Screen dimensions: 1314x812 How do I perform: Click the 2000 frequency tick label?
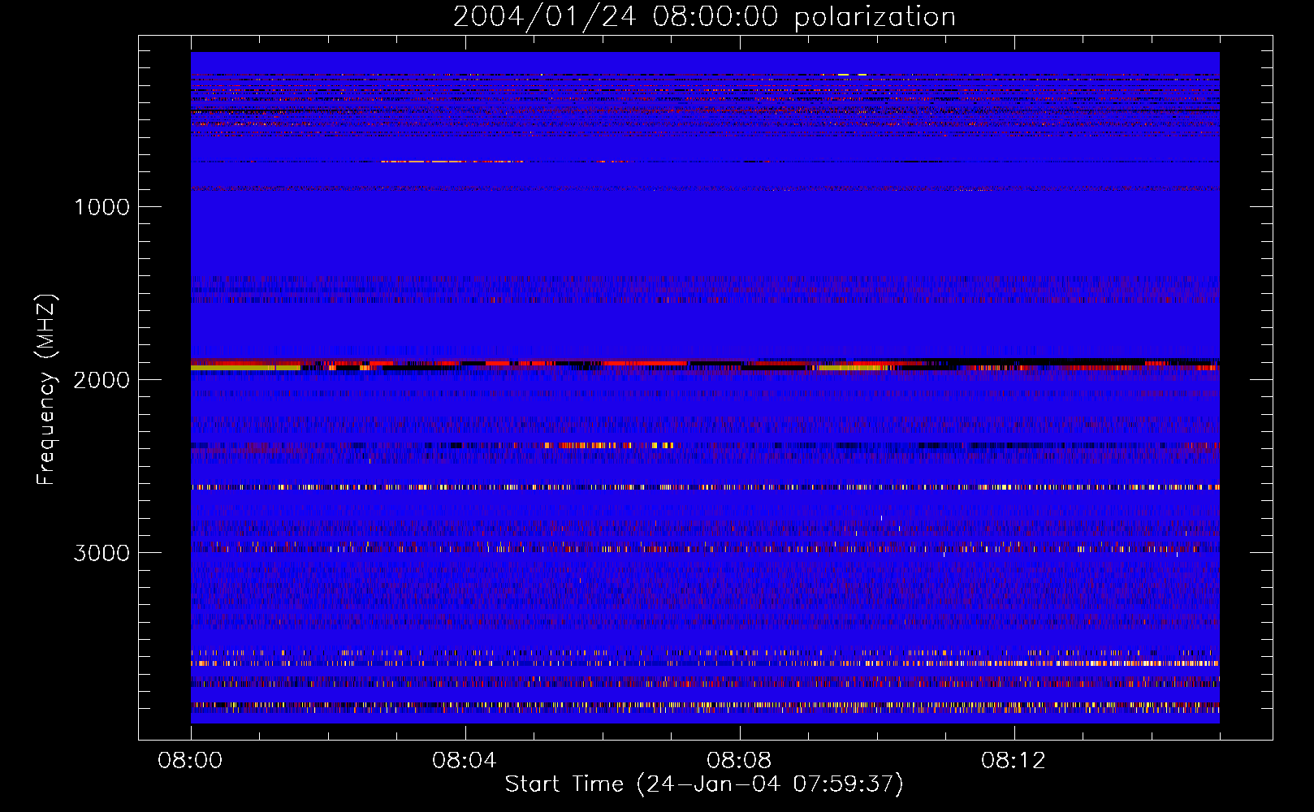point(102,380)
